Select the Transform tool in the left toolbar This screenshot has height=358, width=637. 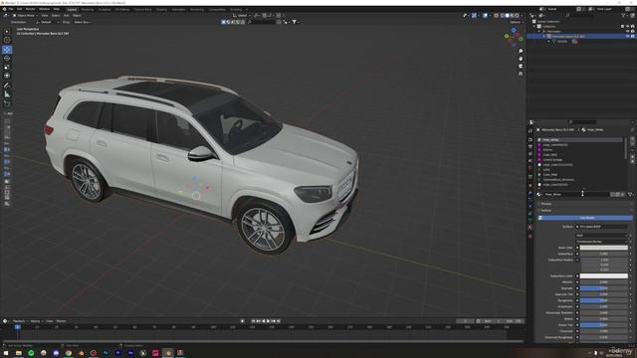(7, 76)
